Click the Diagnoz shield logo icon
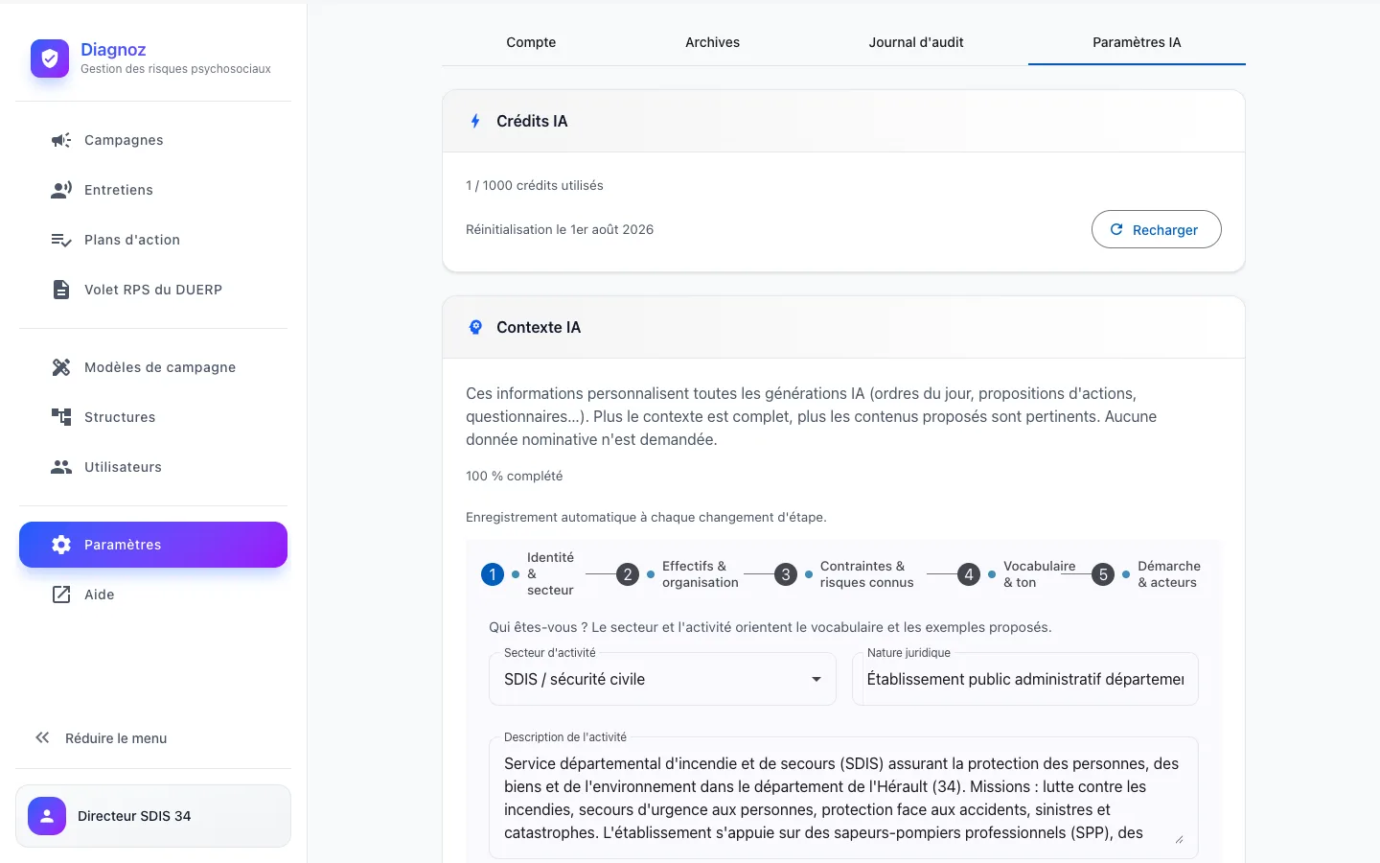This screenshot has height=863, width=1380. click(50, 58)
